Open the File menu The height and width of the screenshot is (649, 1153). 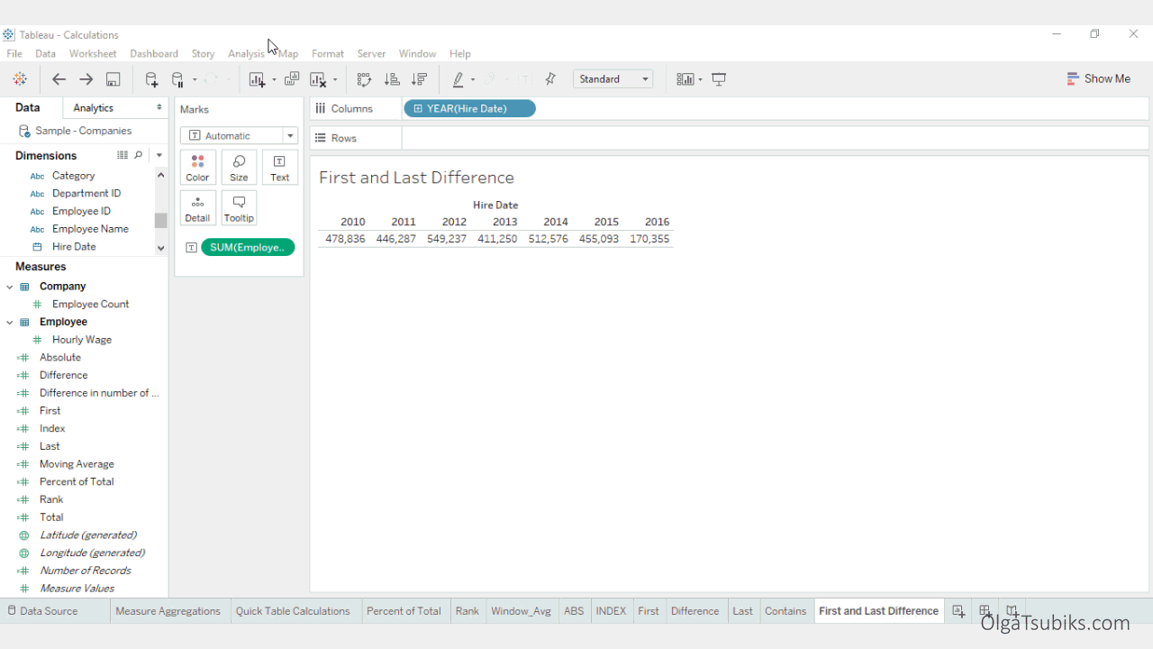click(x=14, y=54)
